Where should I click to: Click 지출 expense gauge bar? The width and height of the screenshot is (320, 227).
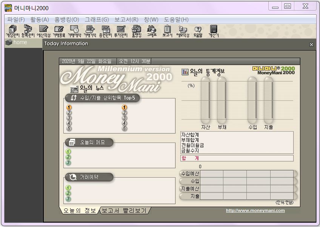(x=268, y=100)
